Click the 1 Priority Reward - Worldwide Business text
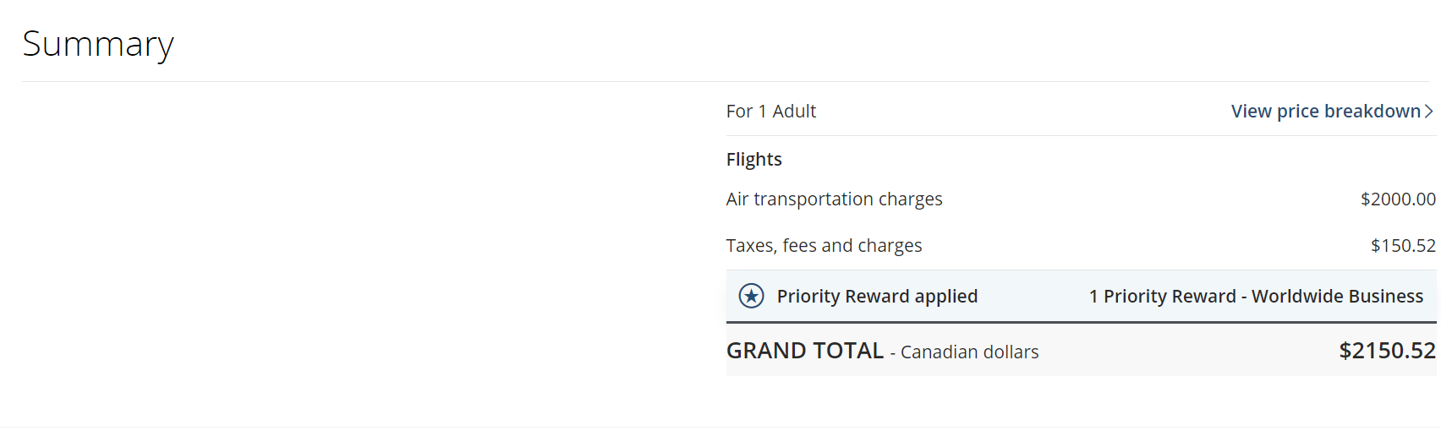The width and height of the screenshot is (1441, 431). [x=1256, y=296]
